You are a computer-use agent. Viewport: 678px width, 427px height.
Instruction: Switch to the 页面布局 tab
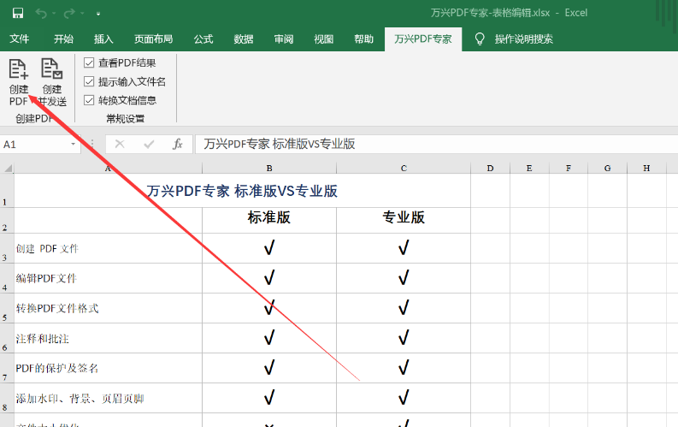click(154, 39)
